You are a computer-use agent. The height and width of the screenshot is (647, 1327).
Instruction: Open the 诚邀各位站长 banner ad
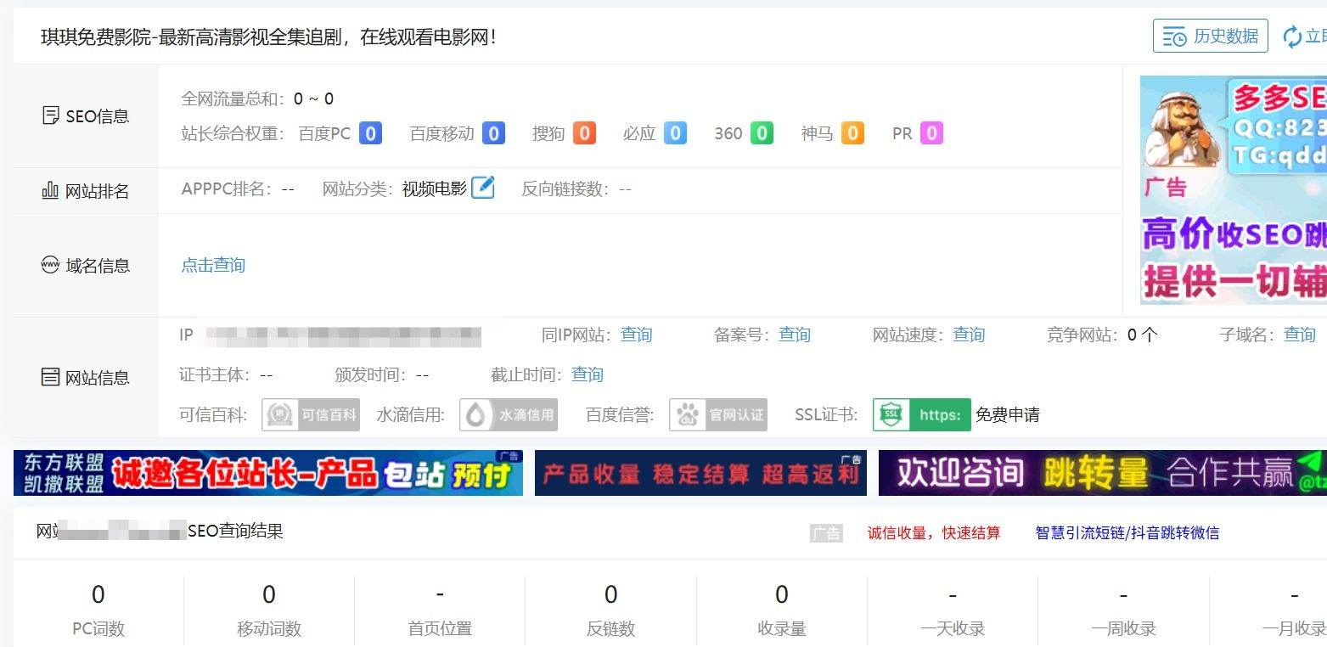[x=268, y=473]
